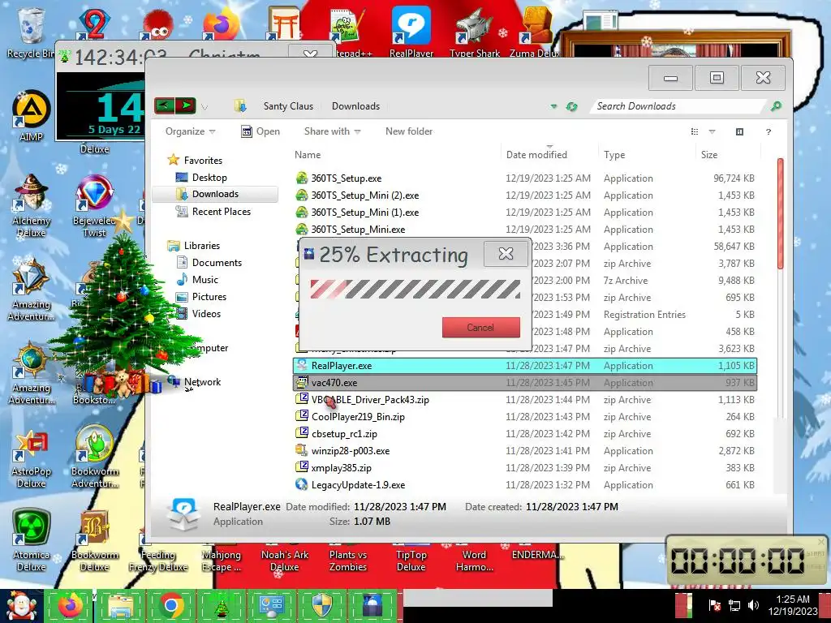Cancel the extraction in progress
Image resolution: width=831 pixels, height=623 pixels.
coord(480,328)
